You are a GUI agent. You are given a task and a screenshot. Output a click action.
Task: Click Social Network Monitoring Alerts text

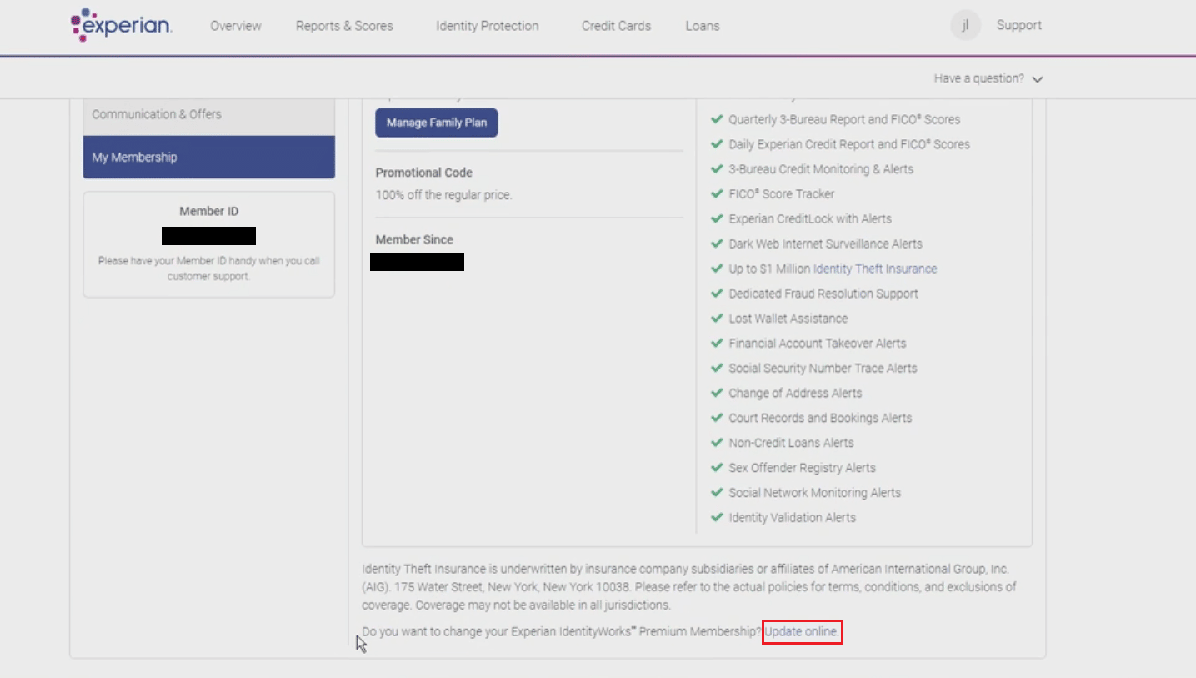pyautogui.click(x=814, y=493)
